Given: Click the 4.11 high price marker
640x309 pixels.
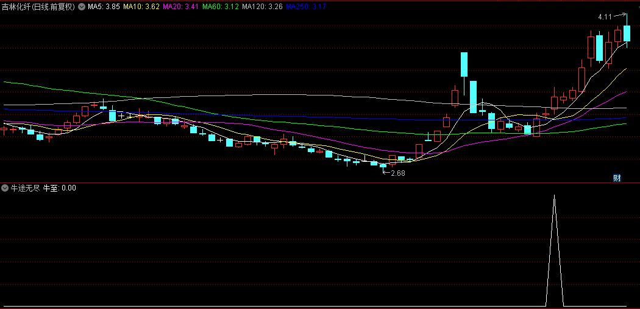Looking at the screenshot, I should coord(605,16).
